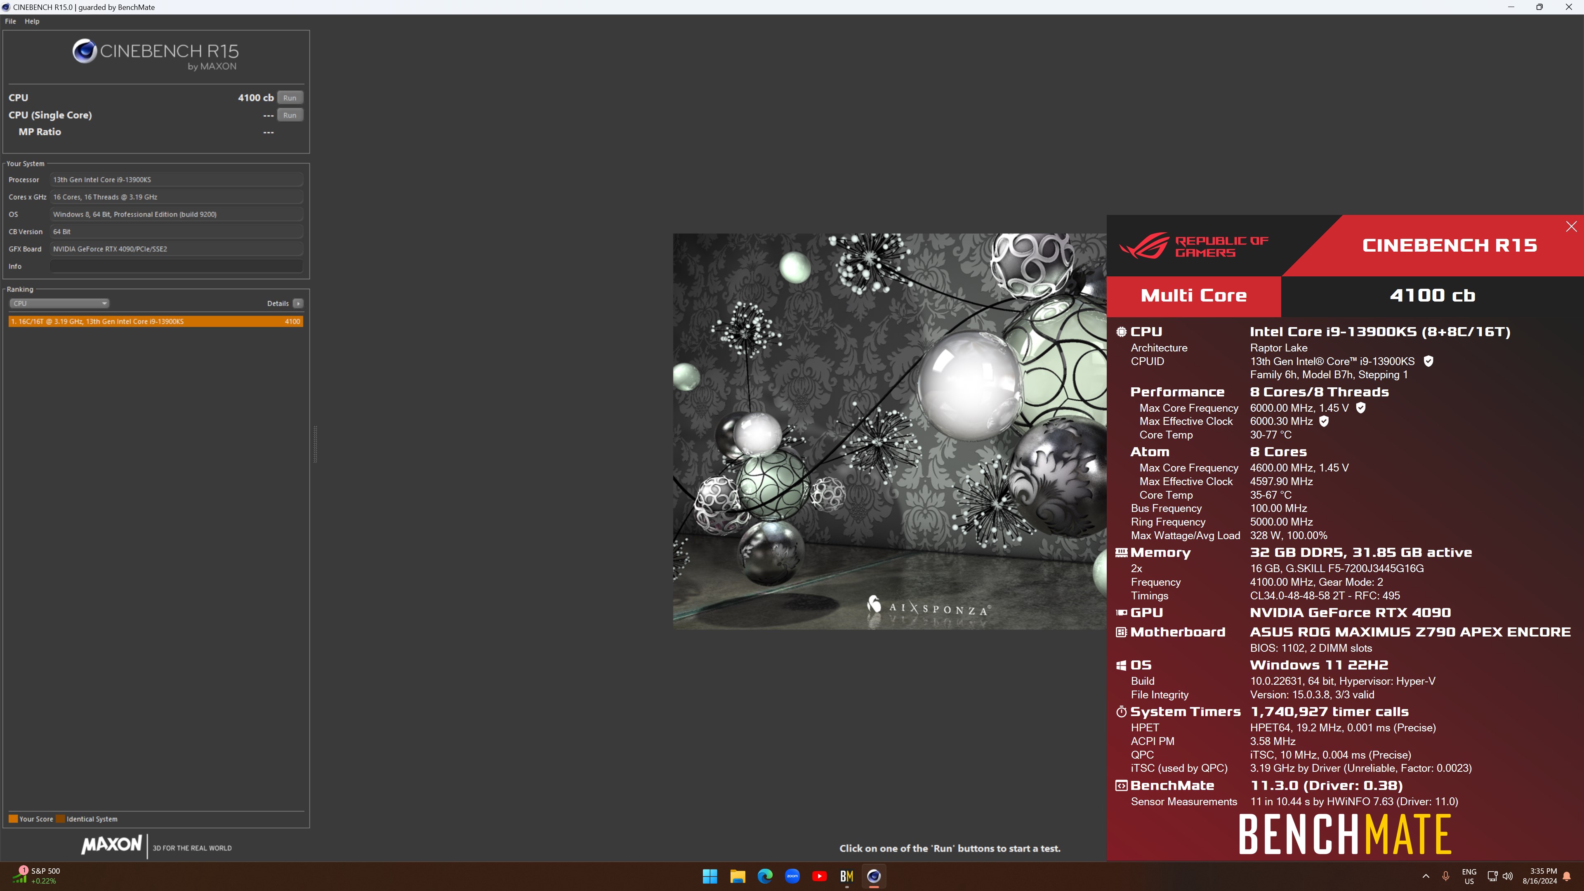Open the CPU ranking dropdown
The width and height of the screenshot is (1584, 891).
[59, 303]
